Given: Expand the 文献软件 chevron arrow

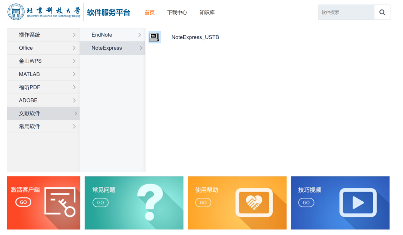Looking at the screenshot, I should point(75,114).
